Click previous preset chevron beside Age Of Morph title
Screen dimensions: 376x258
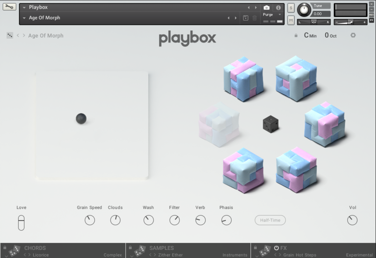coord(18,36)
